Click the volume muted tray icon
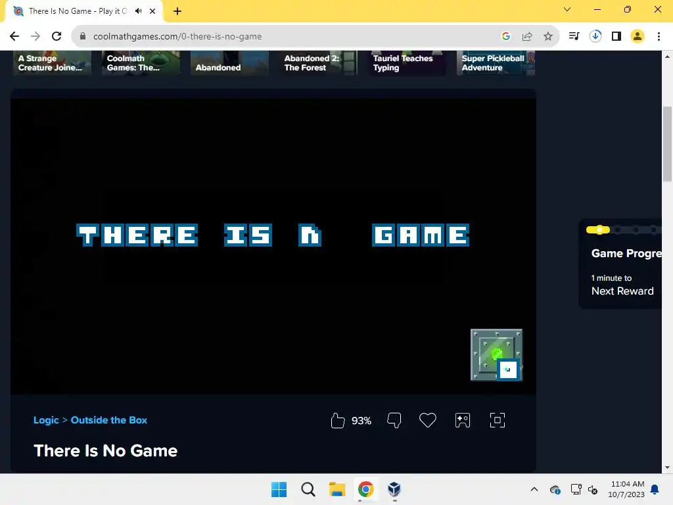This screenshot has height=505, width=673. [x=593, y=489]
